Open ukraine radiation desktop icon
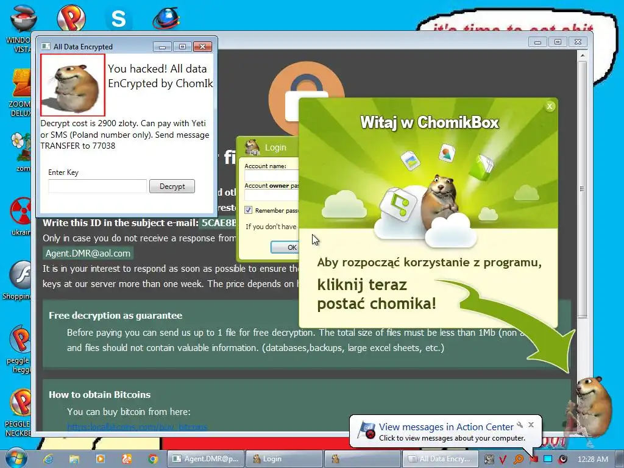Viewport: 624px width, 468px height. click(21, 216)
